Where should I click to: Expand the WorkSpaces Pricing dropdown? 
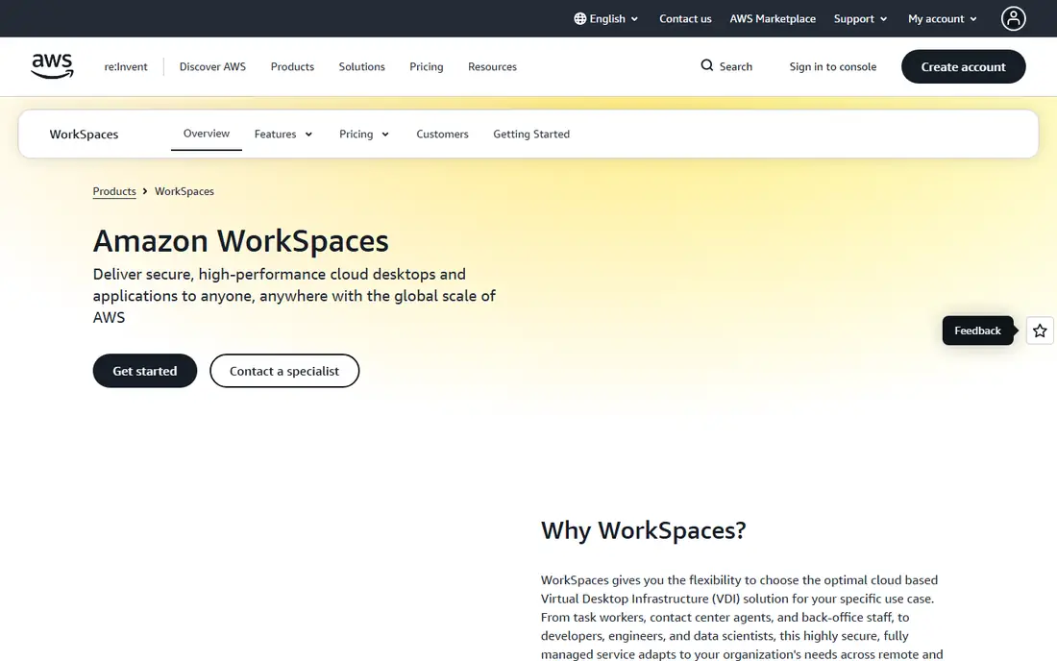click(x=364, y=135)
